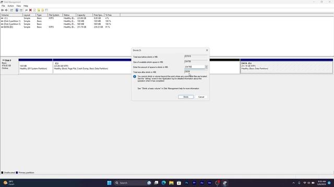Open File Explorer from the taskbar
Screen dimensions: 334x187
pyautogui.click(x=171, y=183)
